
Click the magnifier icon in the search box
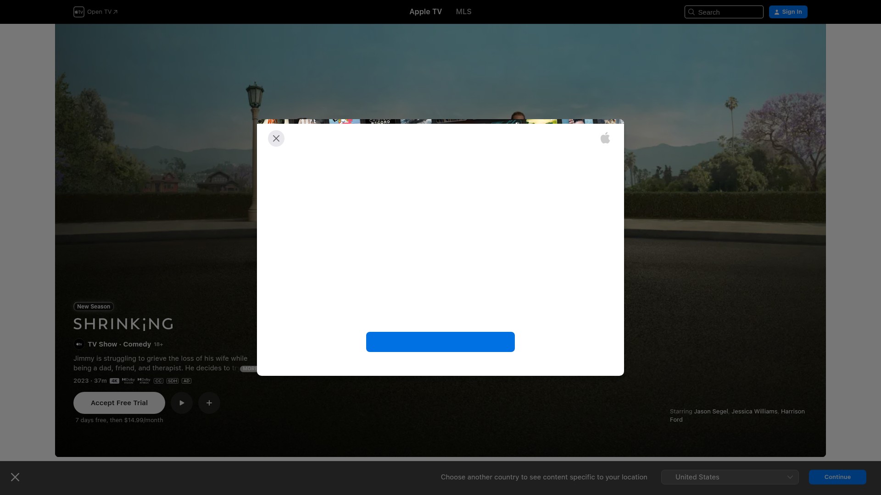click(x=691, y=12)
